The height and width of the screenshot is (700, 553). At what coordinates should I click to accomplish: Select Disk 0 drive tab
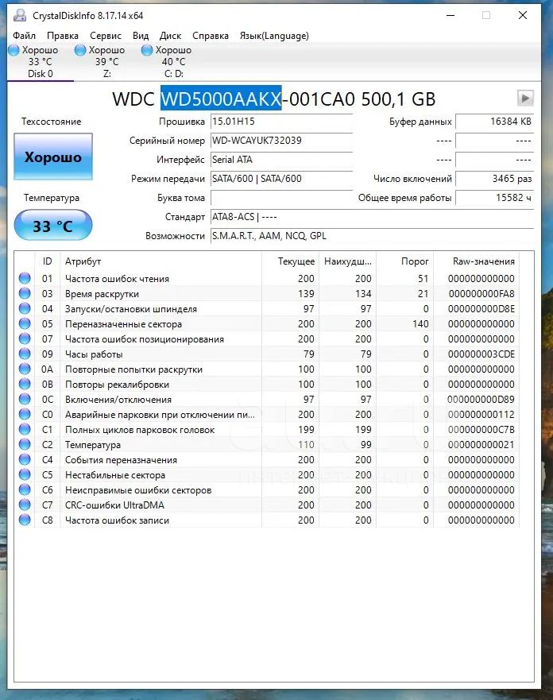point(41,62)
